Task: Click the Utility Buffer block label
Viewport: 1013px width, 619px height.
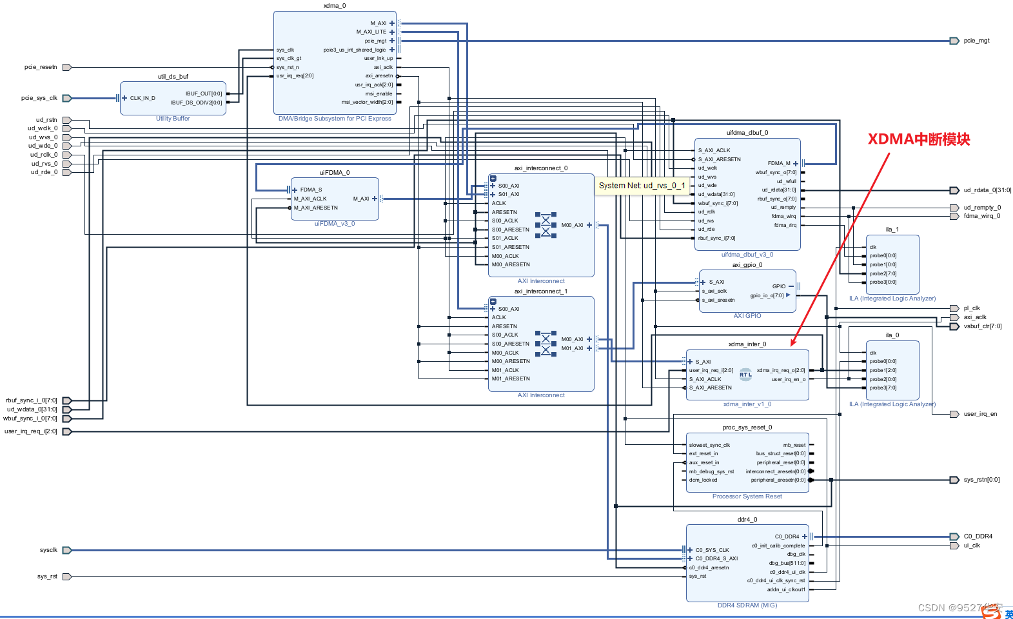Action: tap(173, 119)
